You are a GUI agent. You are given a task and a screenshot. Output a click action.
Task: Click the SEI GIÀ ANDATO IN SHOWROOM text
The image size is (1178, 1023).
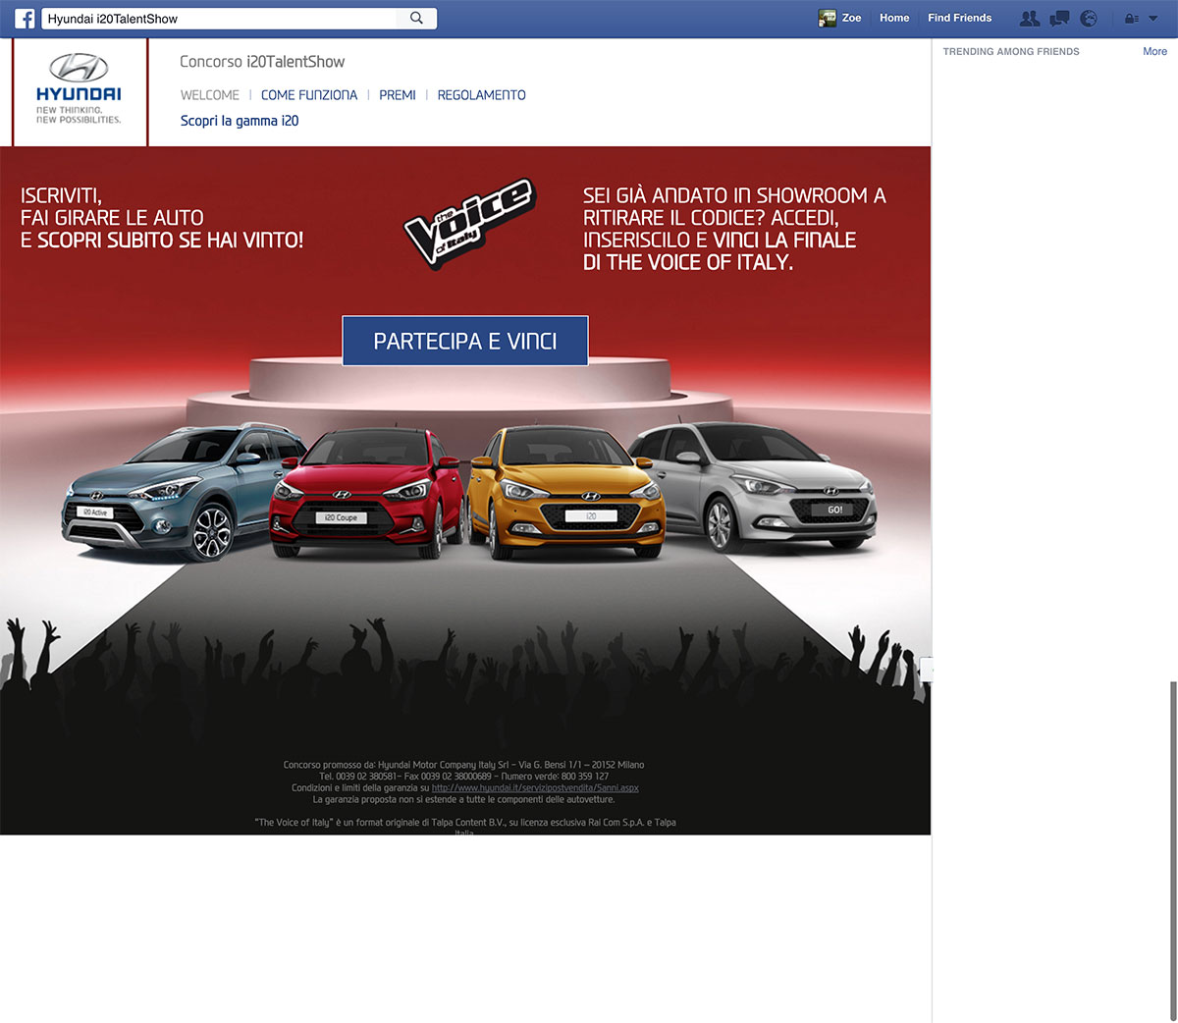(x=734, y=229)
